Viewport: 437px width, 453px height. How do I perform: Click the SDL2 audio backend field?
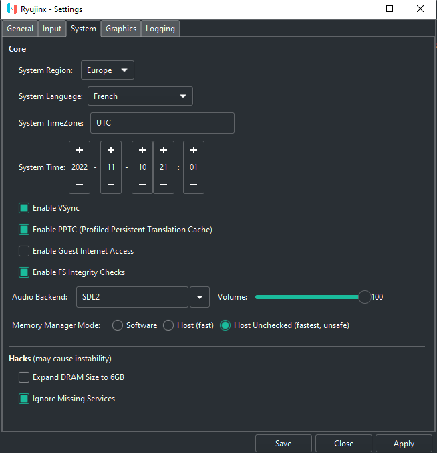click(132, 297)
